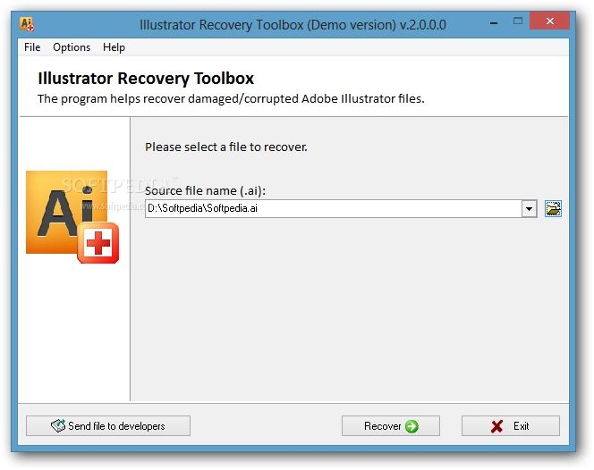This screenshot has height=470, width=594.
Task: Click Send file to developers button
Action: tap(108, 426)
